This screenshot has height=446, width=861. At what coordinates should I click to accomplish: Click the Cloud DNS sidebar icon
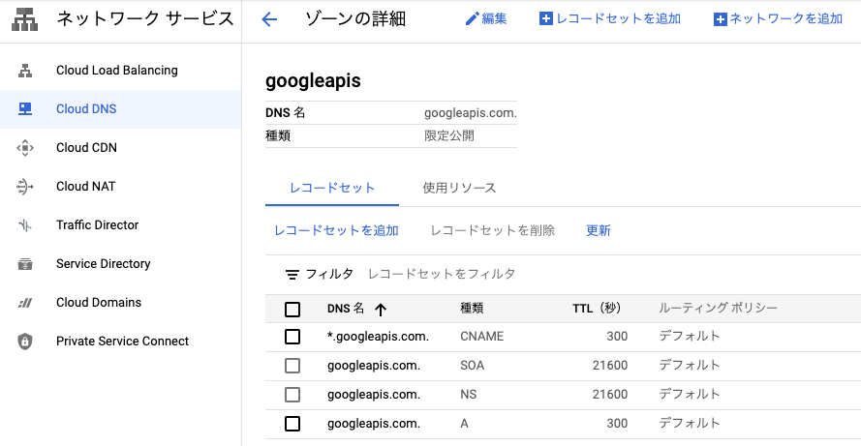click(x=25, y=108)
